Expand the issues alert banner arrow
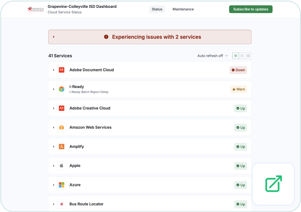This screenshot has height=212, width=301. coord(54,37)
